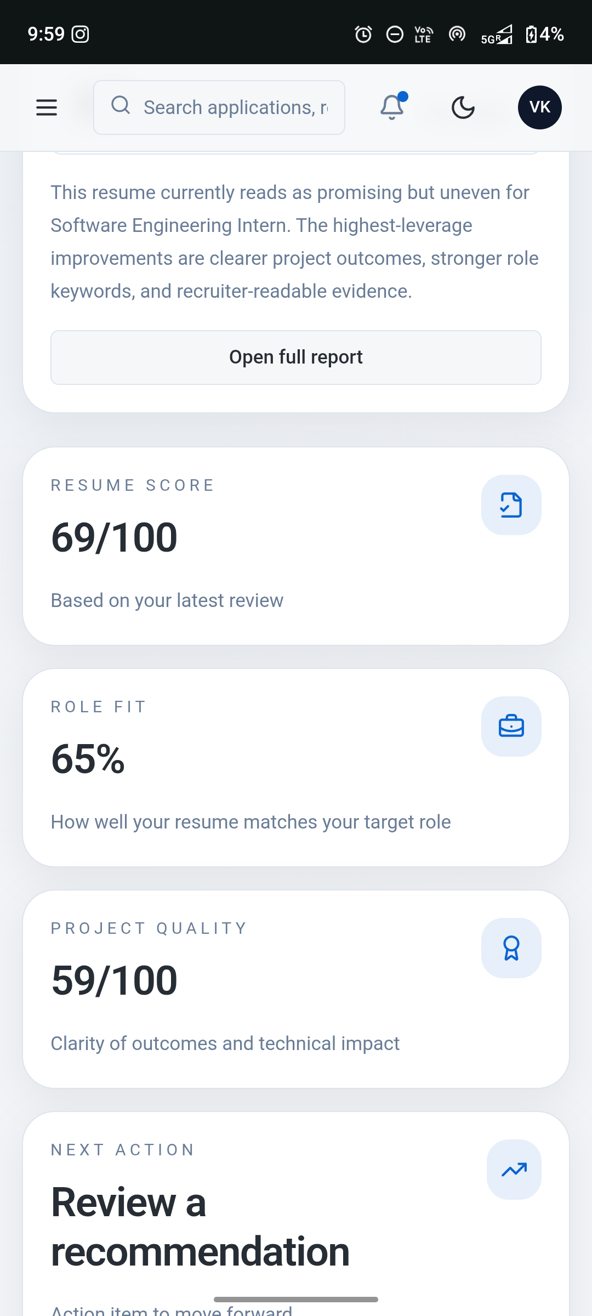Image resolution: width=592 pixels, height=1316 pixels.
Task: Select the 69/100 resume score value
Action: pos(114,537)
